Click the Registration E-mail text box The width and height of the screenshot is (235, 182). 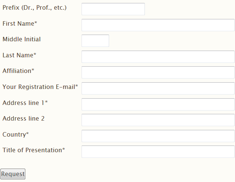coord(158,88)
